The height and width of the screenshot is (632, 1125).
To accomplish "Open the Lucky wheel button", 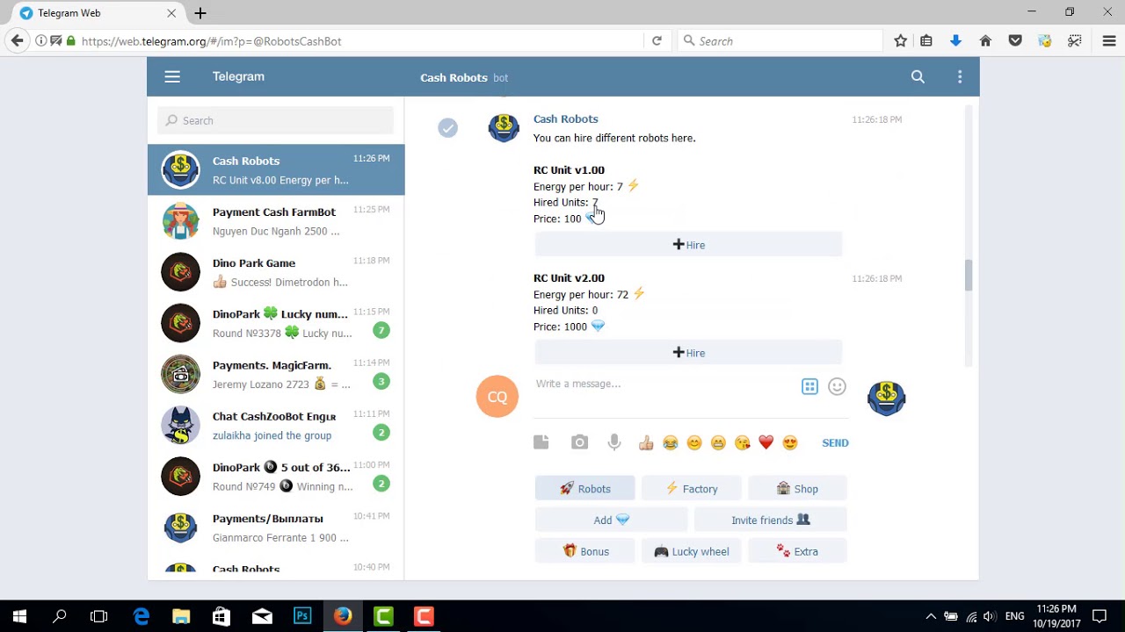I will coord(691,552).
